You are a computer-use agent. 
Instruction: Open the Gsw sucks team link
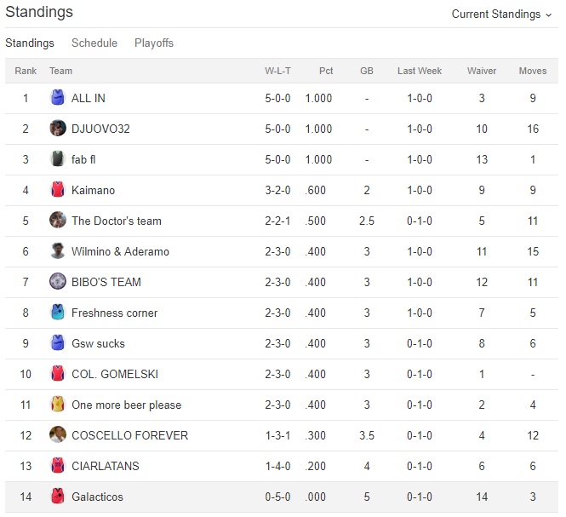pos(98,343)
